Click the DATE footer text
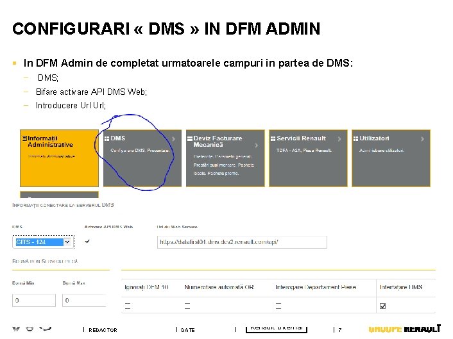Image resolution: width=453 pixels, height=339 pixels. point(188,330)
